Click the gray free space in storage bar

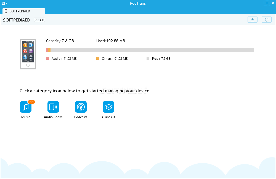click(152, 50)
